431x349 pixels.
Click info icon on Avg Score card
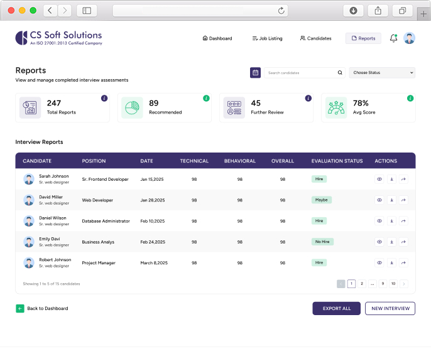(x=410, y=99)
